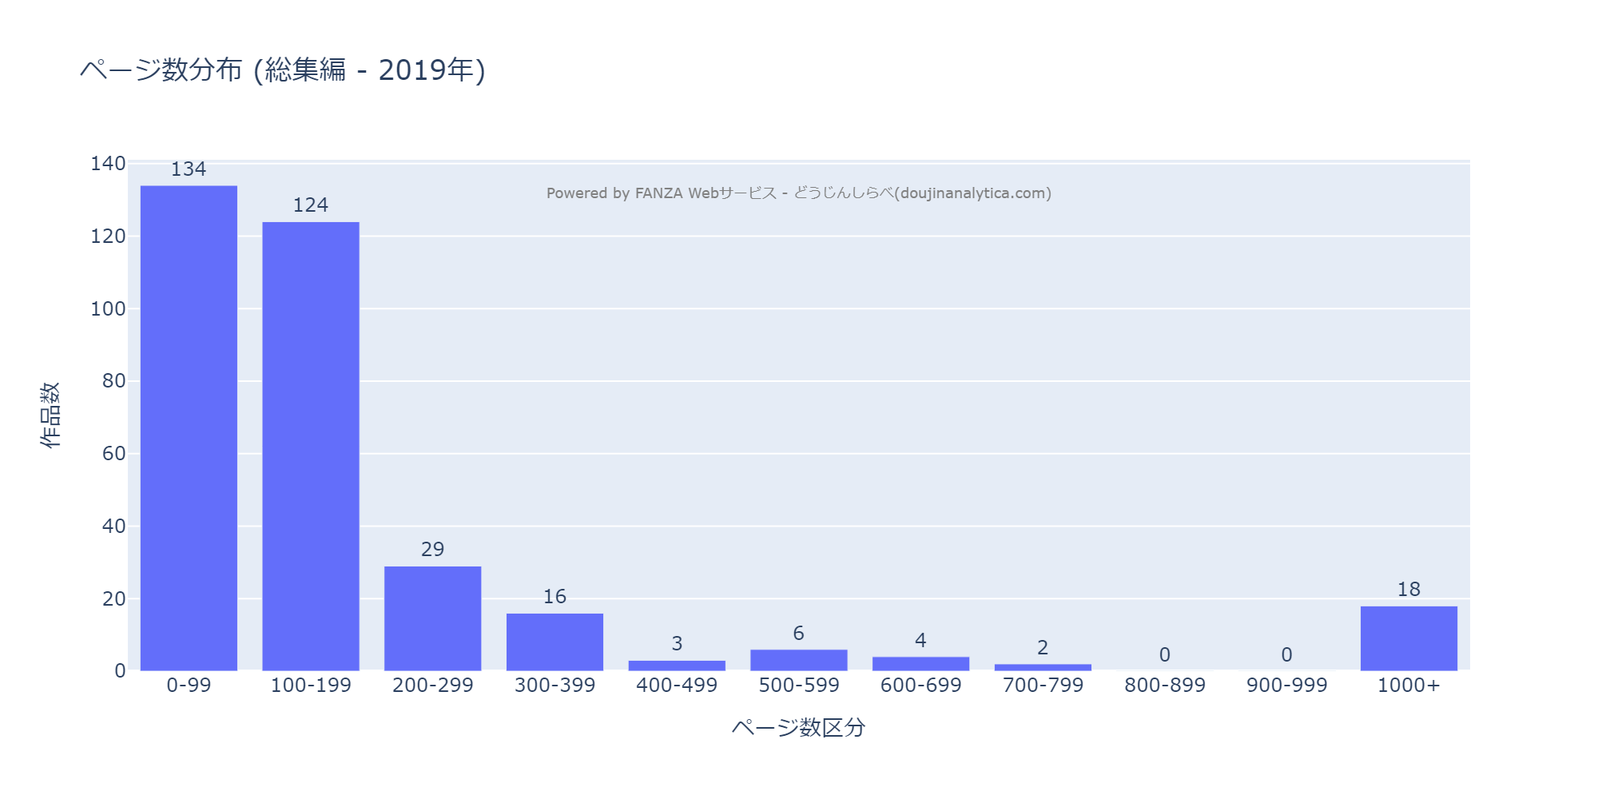This screenshot has height=799, width=1598.
Task: Click the 100 tick label on y-axis
Action: 108,309
